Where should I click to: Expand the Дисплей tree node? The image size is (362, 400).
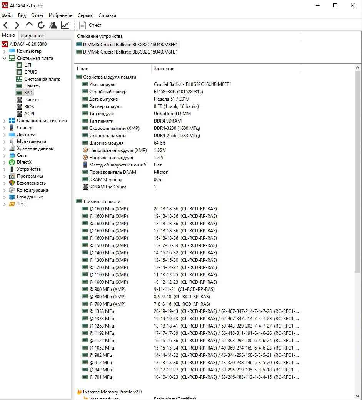(4, 134)
